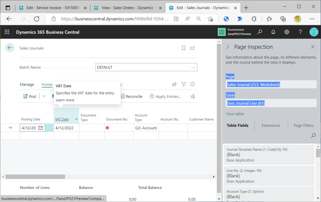Click the Account No. column header
Viewport: 321px width, 202px height.
[170, 119]
